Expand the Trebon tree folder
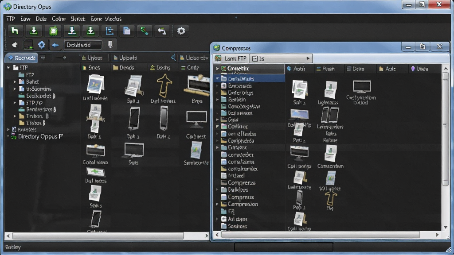 15,116
